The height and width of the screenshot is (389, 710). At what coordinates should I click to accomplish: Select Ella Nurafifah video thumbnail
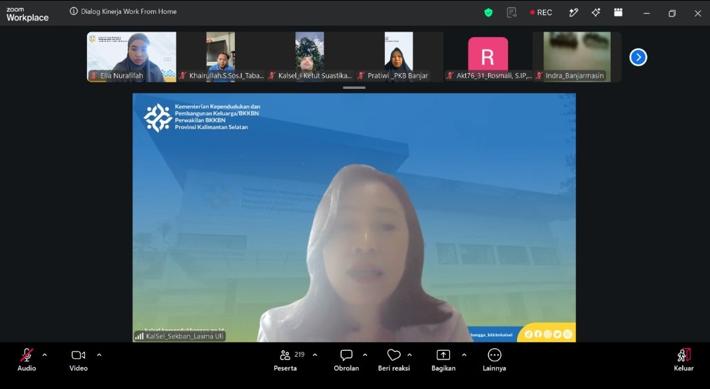point(132,57)
